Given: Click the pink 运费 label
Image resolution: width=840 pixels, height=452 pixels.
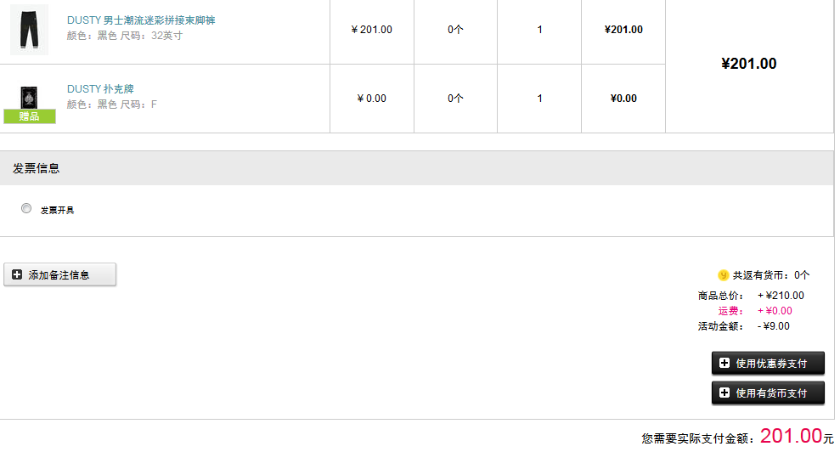Looking at the screenshot, I should 730,311.
